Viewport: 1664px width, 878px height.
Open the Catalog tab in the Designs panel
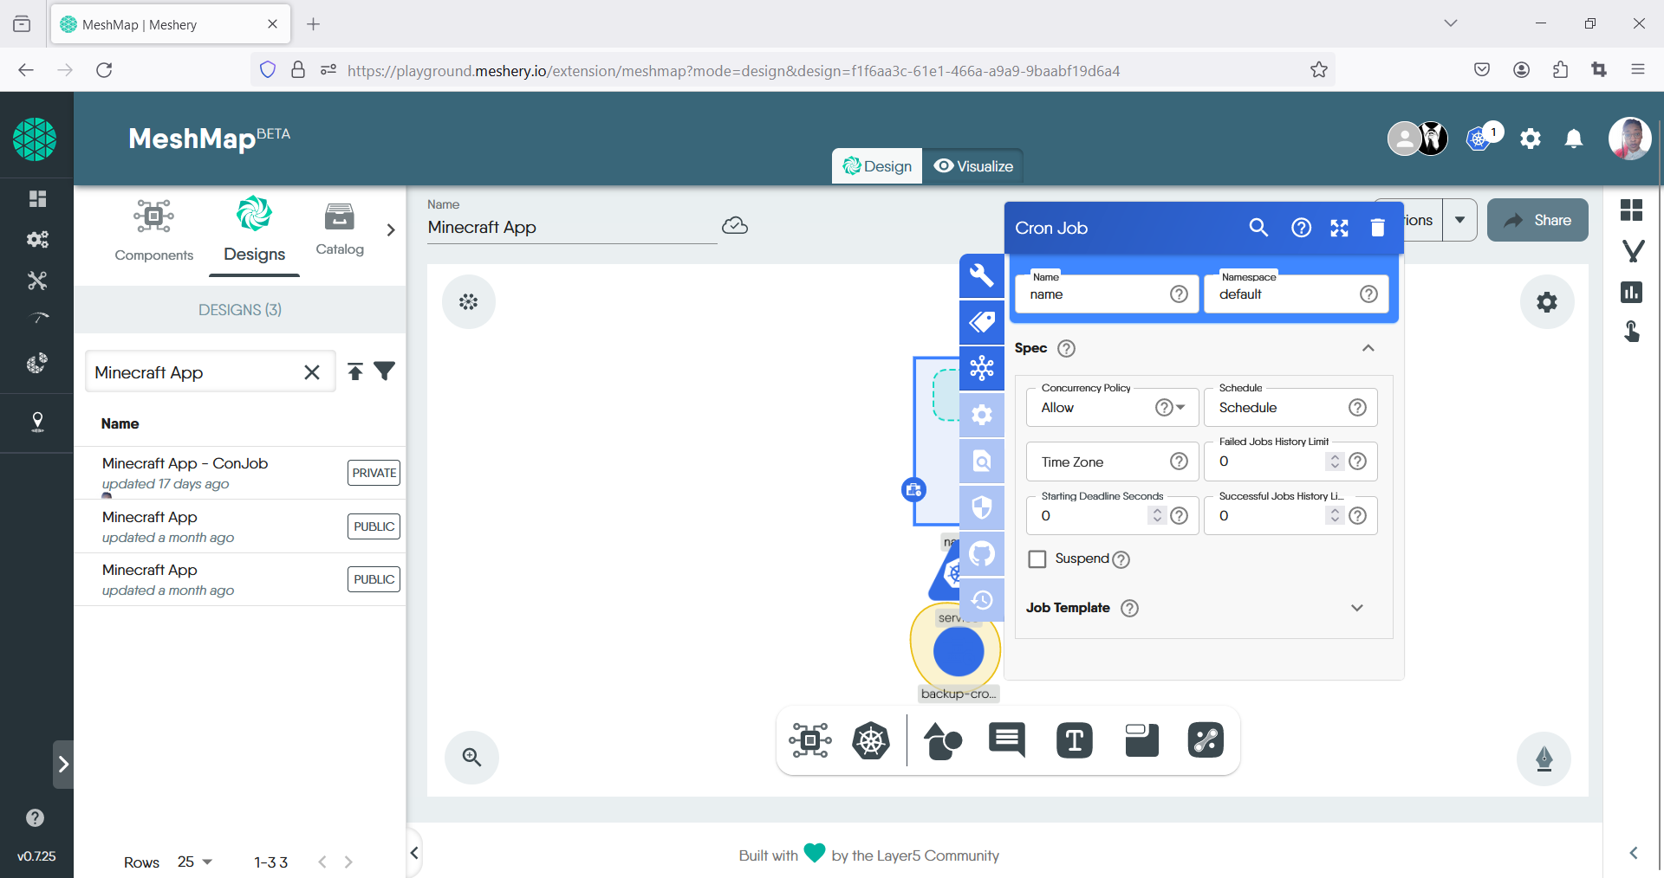click(339, 229)
